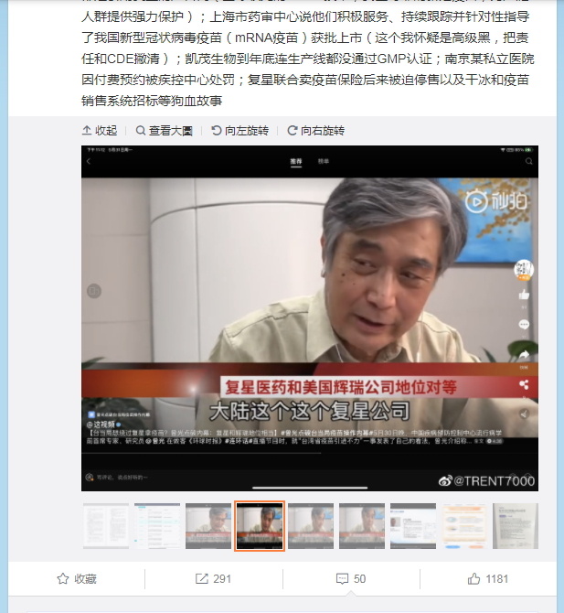The height and width of the screenshot is (613, 564).
Task: Select the sixth video thumbnail
Action: click(x=362, y=526)
